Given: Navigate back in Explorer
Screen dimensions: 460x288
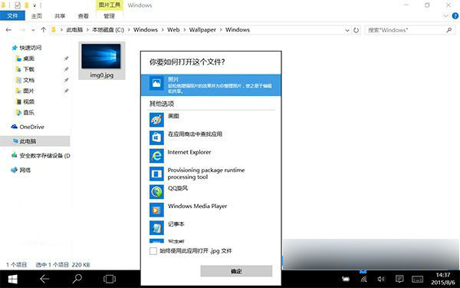Looking at the screenshot, I should (x=8, y=30).
